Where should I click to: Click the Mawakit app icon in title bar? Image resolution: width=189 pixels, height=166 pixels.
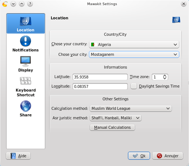point(5,4)
